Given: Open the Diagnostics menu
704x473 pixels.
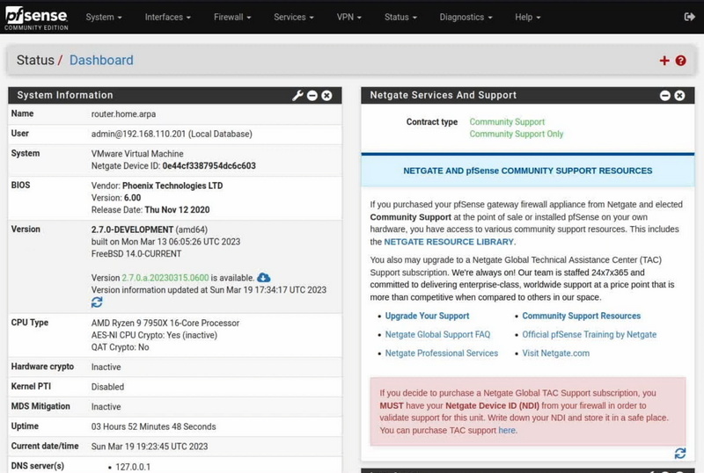Looking at the screenshot, I should click(466, 17).
